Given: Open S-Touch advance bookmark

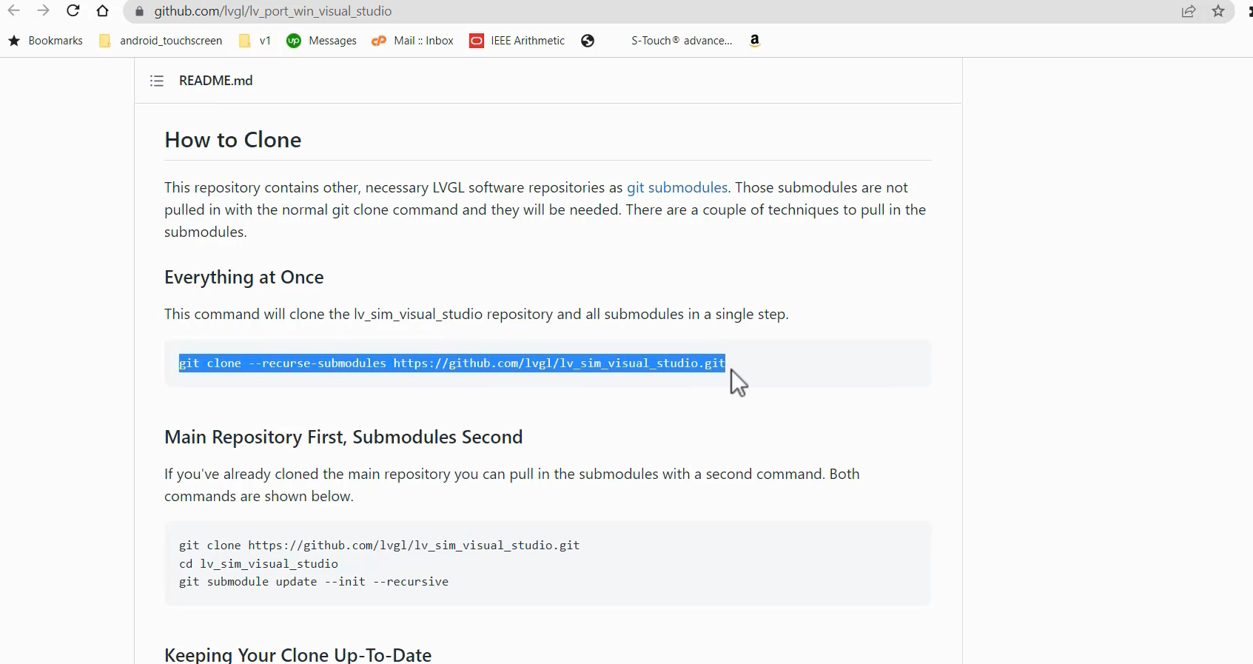Looking at the screenshot, I should [681, 41].
